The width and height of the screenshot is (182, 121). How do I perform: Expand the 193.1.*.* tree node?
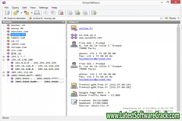point(4,57)
